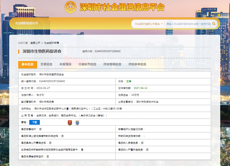230x166 pixels.
Task: Click the 深圳市生物医药促进会 page heading
Action: pos(42,51)
